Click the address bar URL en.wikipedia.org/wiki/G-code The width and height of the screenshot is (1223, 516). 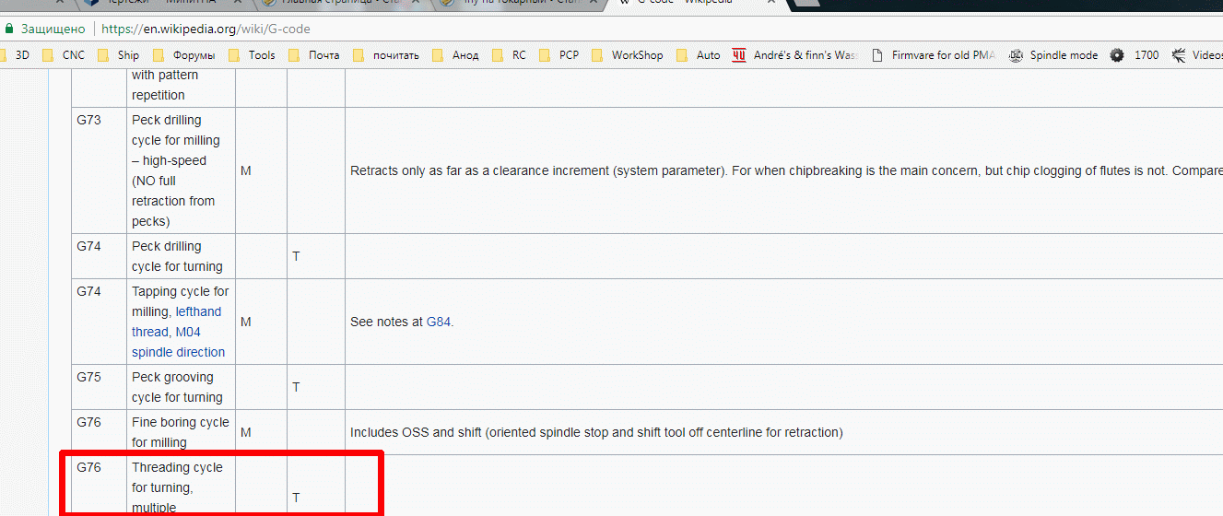[206, 29]
